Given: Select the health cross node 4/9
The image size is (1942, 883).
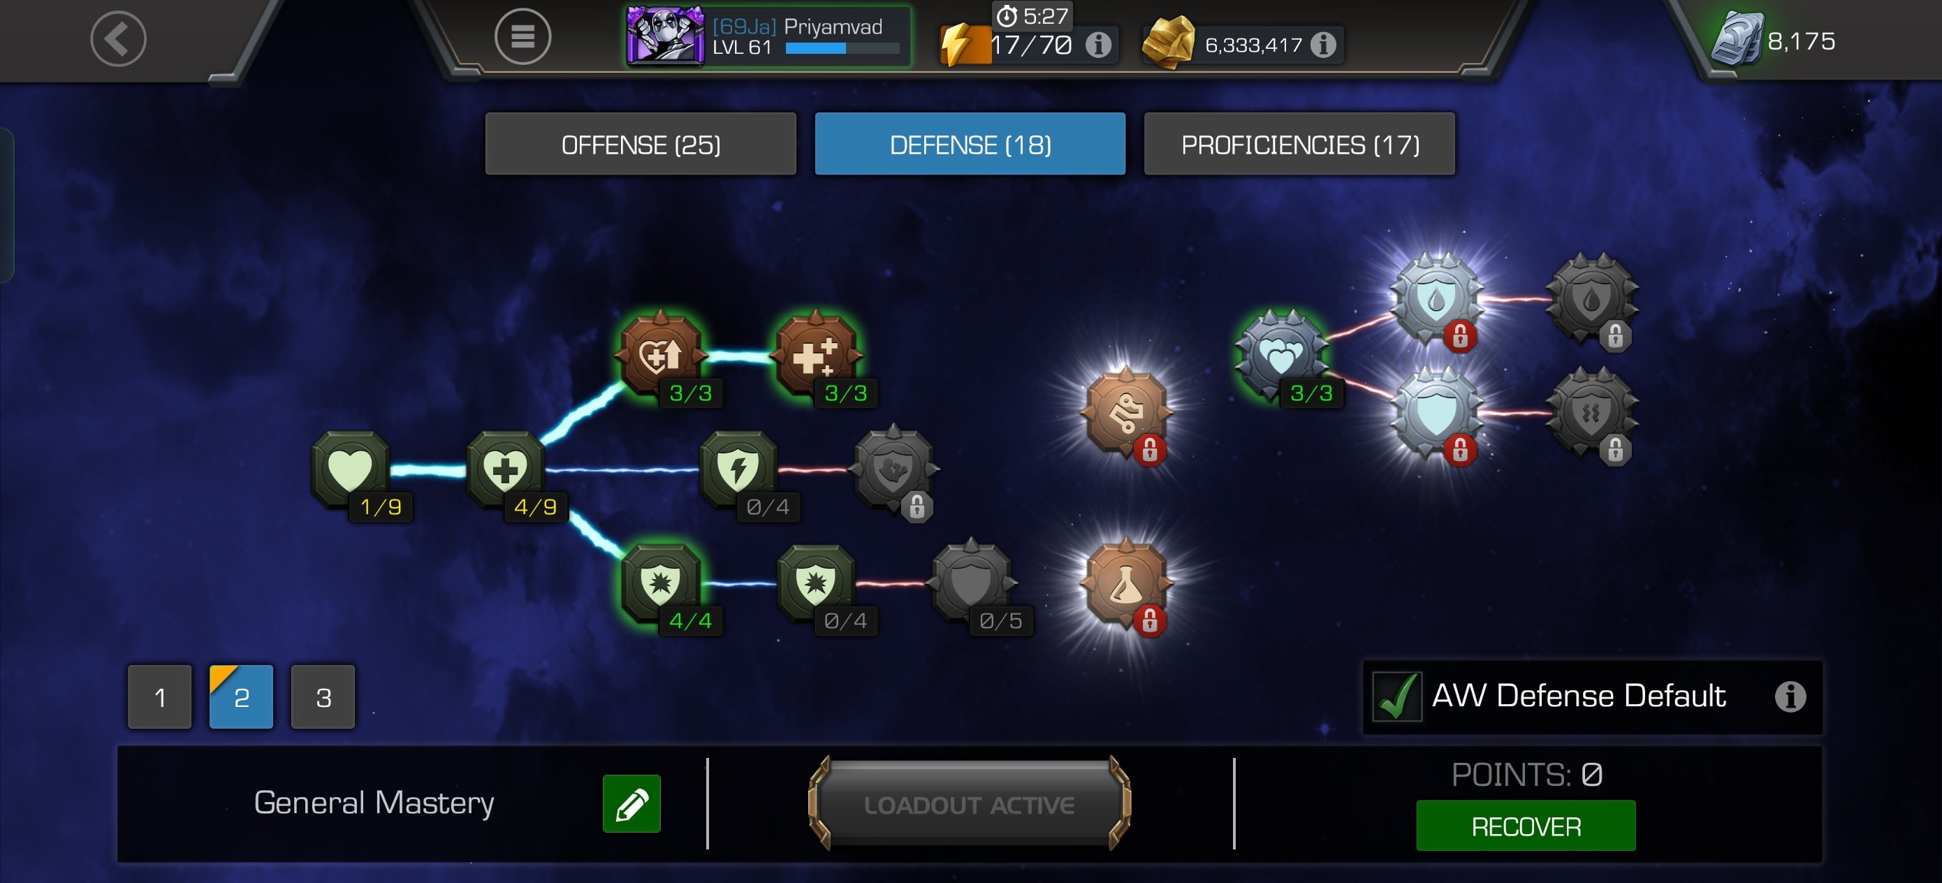Looking at the screenshot, I should click(x=506, y=469).
